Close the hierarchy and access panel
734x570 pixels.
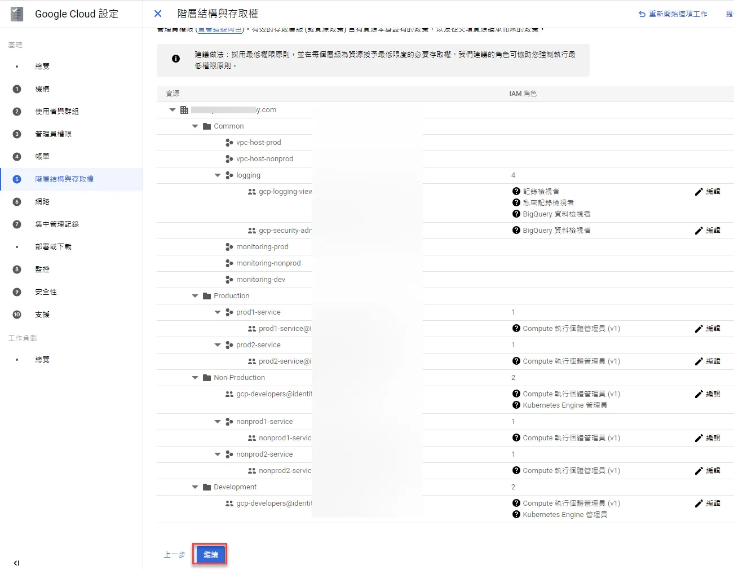point(158,14)
